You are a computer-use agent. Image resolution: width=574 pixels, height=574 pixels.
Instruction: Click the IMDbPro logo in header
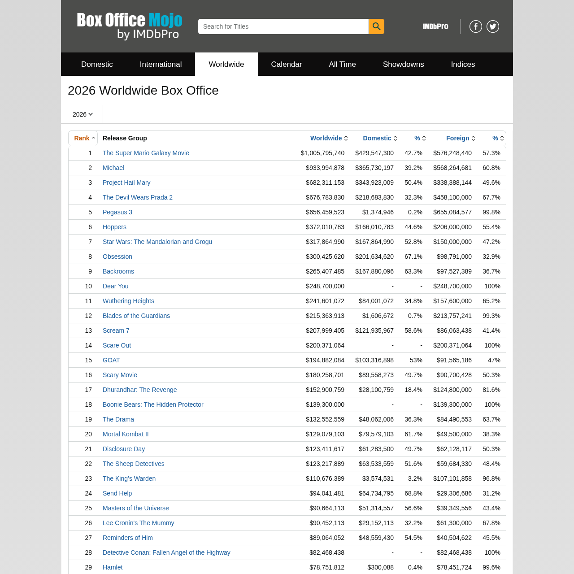435,26
